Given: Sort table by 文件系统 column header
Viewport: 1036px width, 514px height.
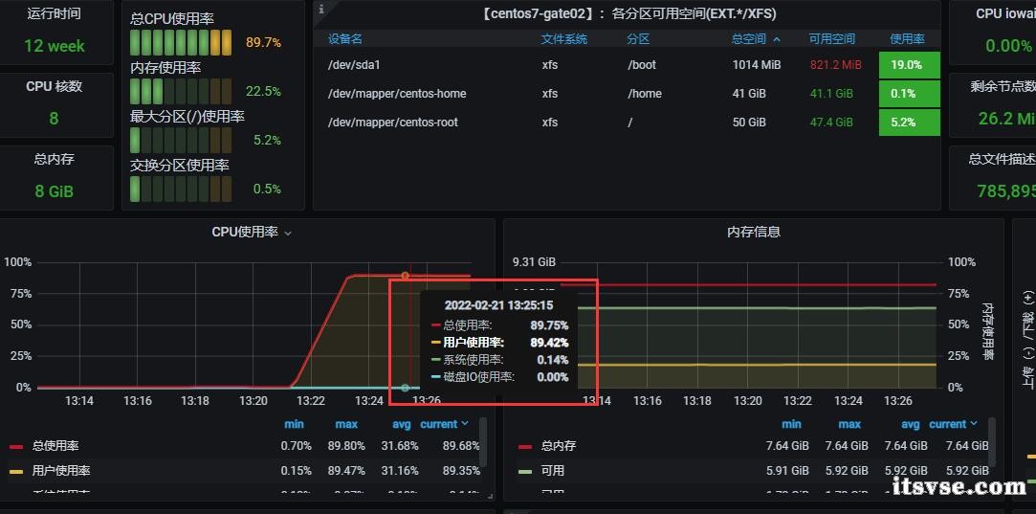Looking at the screenshot, I should pos(564,39).
